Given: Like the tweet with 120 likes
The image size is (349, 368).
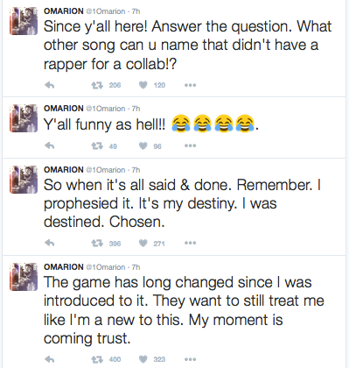Looking at the screenshot, I should 143,85.
